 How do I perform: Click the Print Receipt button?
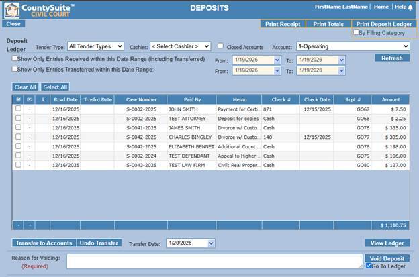click(x=283, y=24)
